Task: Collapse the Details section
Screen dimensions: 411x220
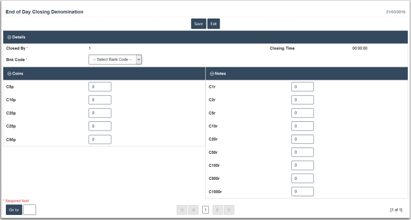Action: tap(9, 37)
